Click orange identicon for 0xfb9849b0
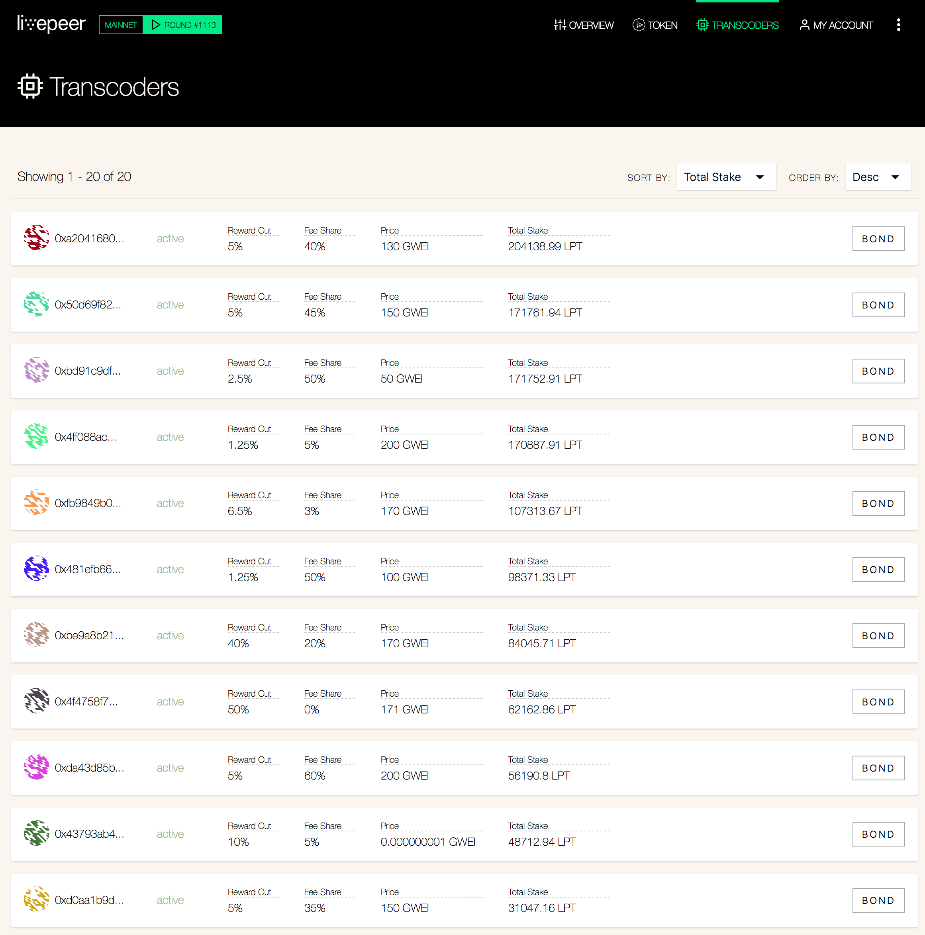The image size is (925, 935). 36,503
